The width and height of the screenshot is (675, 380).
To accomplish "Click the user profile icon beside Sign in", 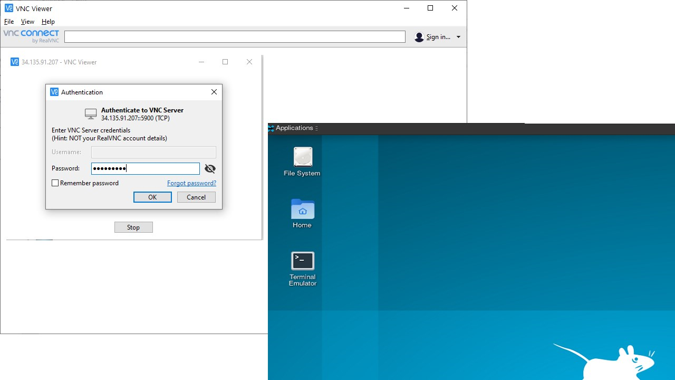I will click(419, 37).
